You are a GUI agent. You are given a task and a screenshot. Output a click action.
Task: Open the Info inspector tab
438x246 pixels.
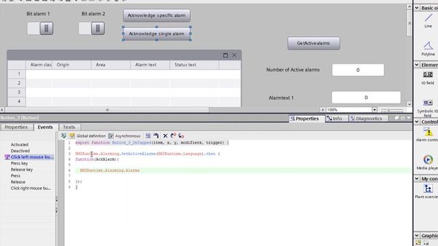(337, 118)
